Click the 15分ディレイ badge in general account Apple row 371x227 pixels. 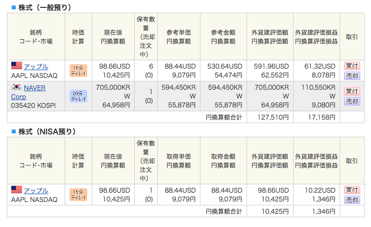coord(78,71)
